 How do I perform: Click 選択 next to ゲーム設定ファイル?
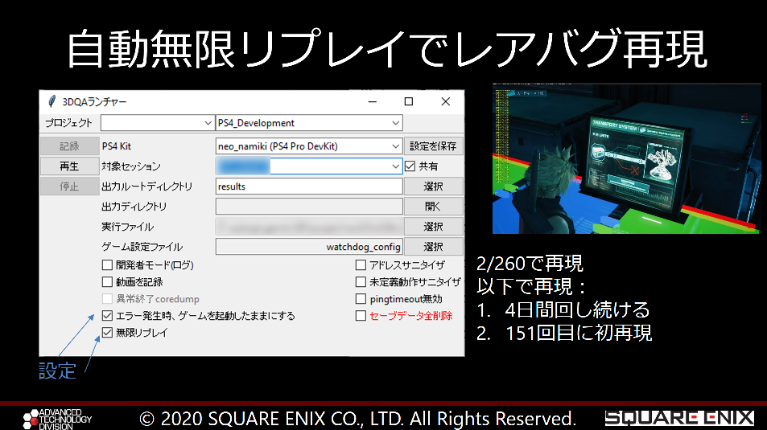(x=433, y=247)
